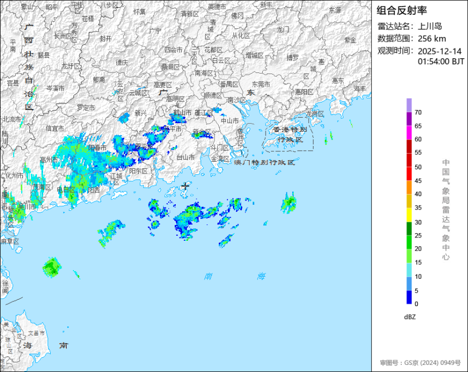This screenshot has height=372, width=468.
Task: Click the 东莞市 label on the map
Action: [x=261, y=84]
